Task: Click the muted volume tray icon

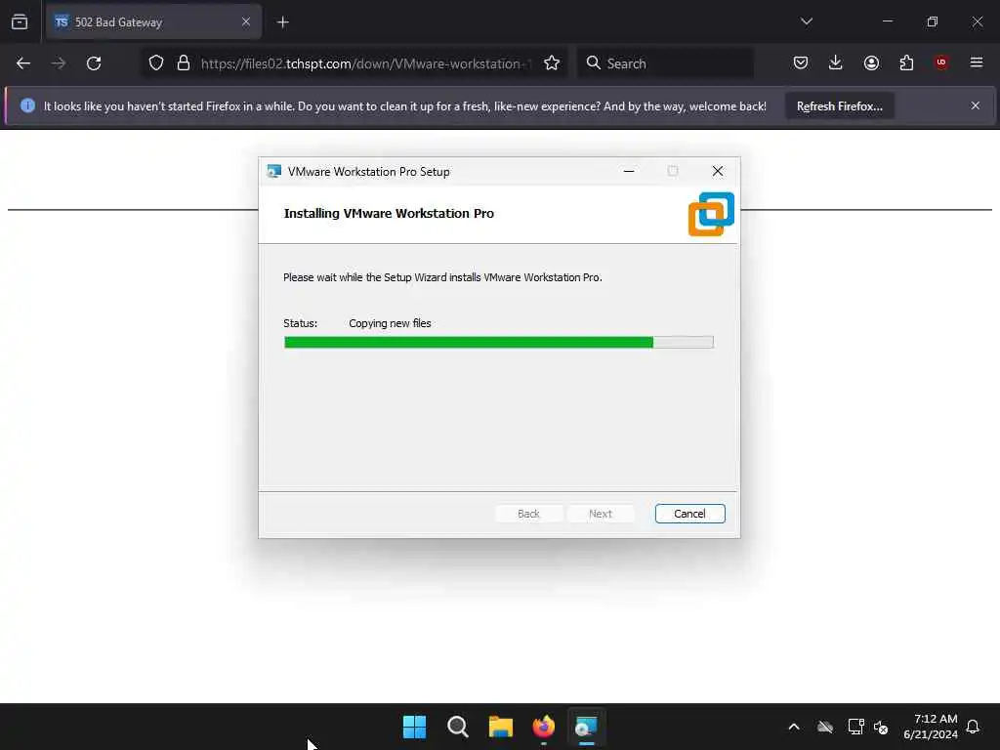Action: (x=881, y=727)
